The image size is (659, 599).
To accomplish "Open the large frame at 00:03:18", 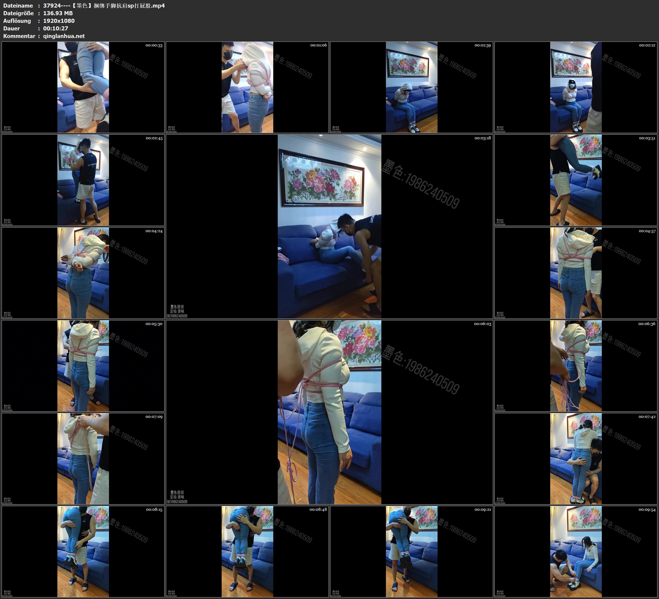I will point(329,226).
